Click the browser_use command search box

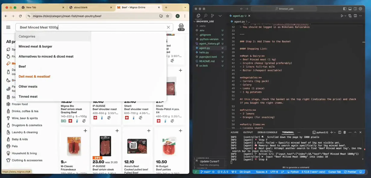point(284,9)
